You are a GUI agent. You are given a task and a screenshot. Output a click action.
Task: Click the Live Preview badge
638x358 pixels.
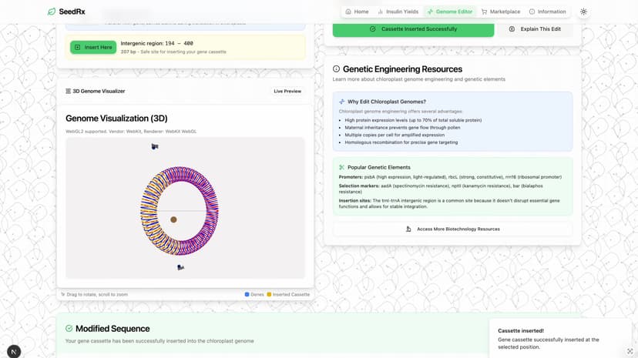coord(287,91)
